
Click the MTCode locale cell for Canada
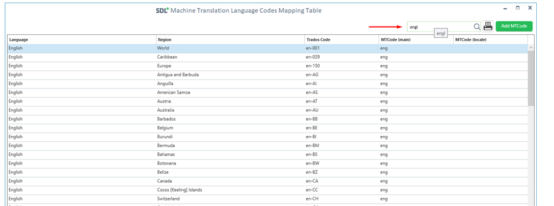490,181
